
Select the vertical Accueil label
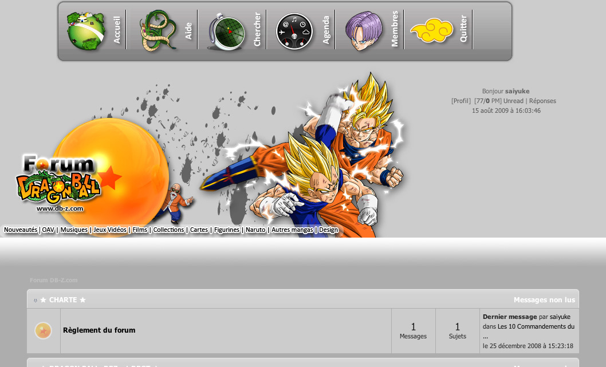(117, 30)
